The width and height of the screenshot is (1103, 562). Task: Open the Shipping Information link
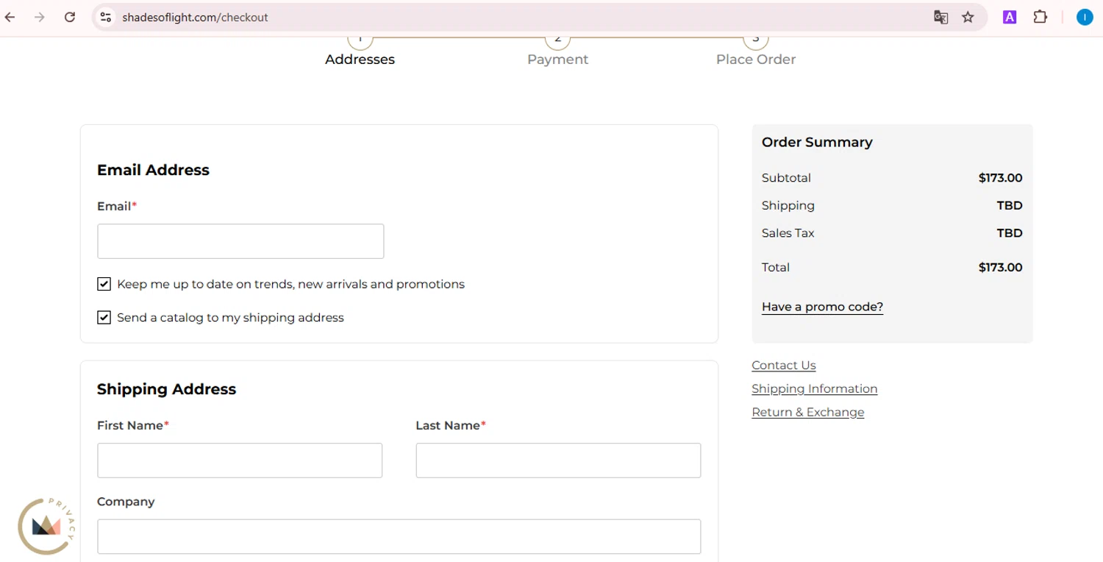(x=814, y=389)
